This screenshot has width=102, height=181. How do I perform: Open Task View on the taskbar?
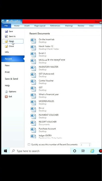[83, 151]
